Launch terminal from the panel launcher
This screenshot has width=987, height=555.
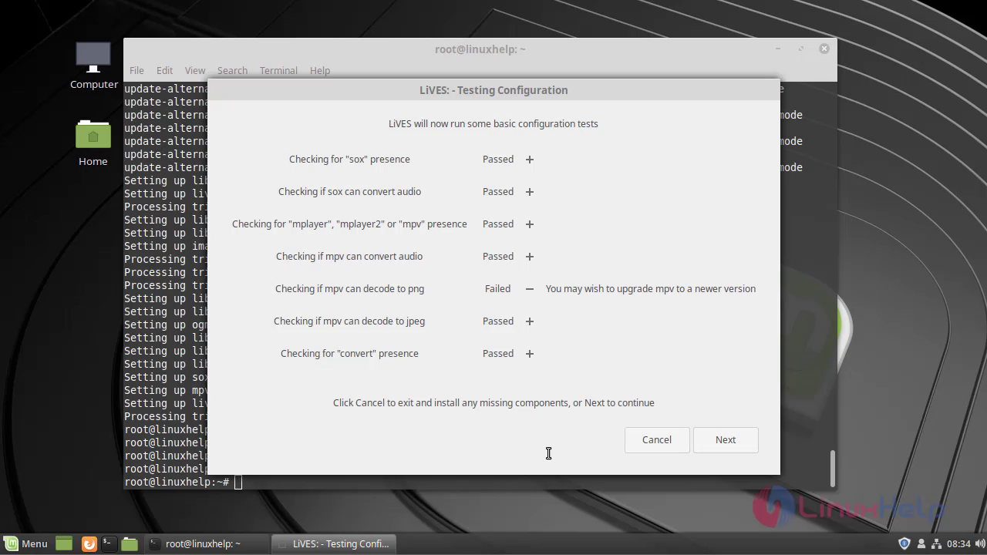[x=109, y=543]
